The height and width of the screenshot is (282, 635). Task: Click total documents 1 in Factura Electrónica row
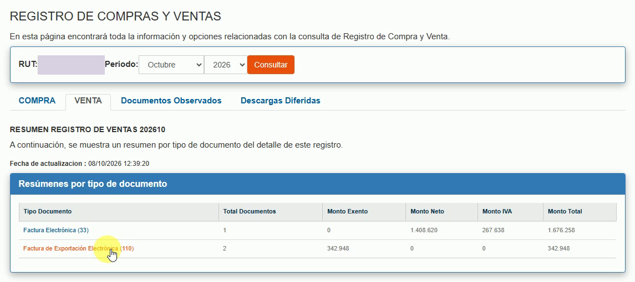[225, 230]
